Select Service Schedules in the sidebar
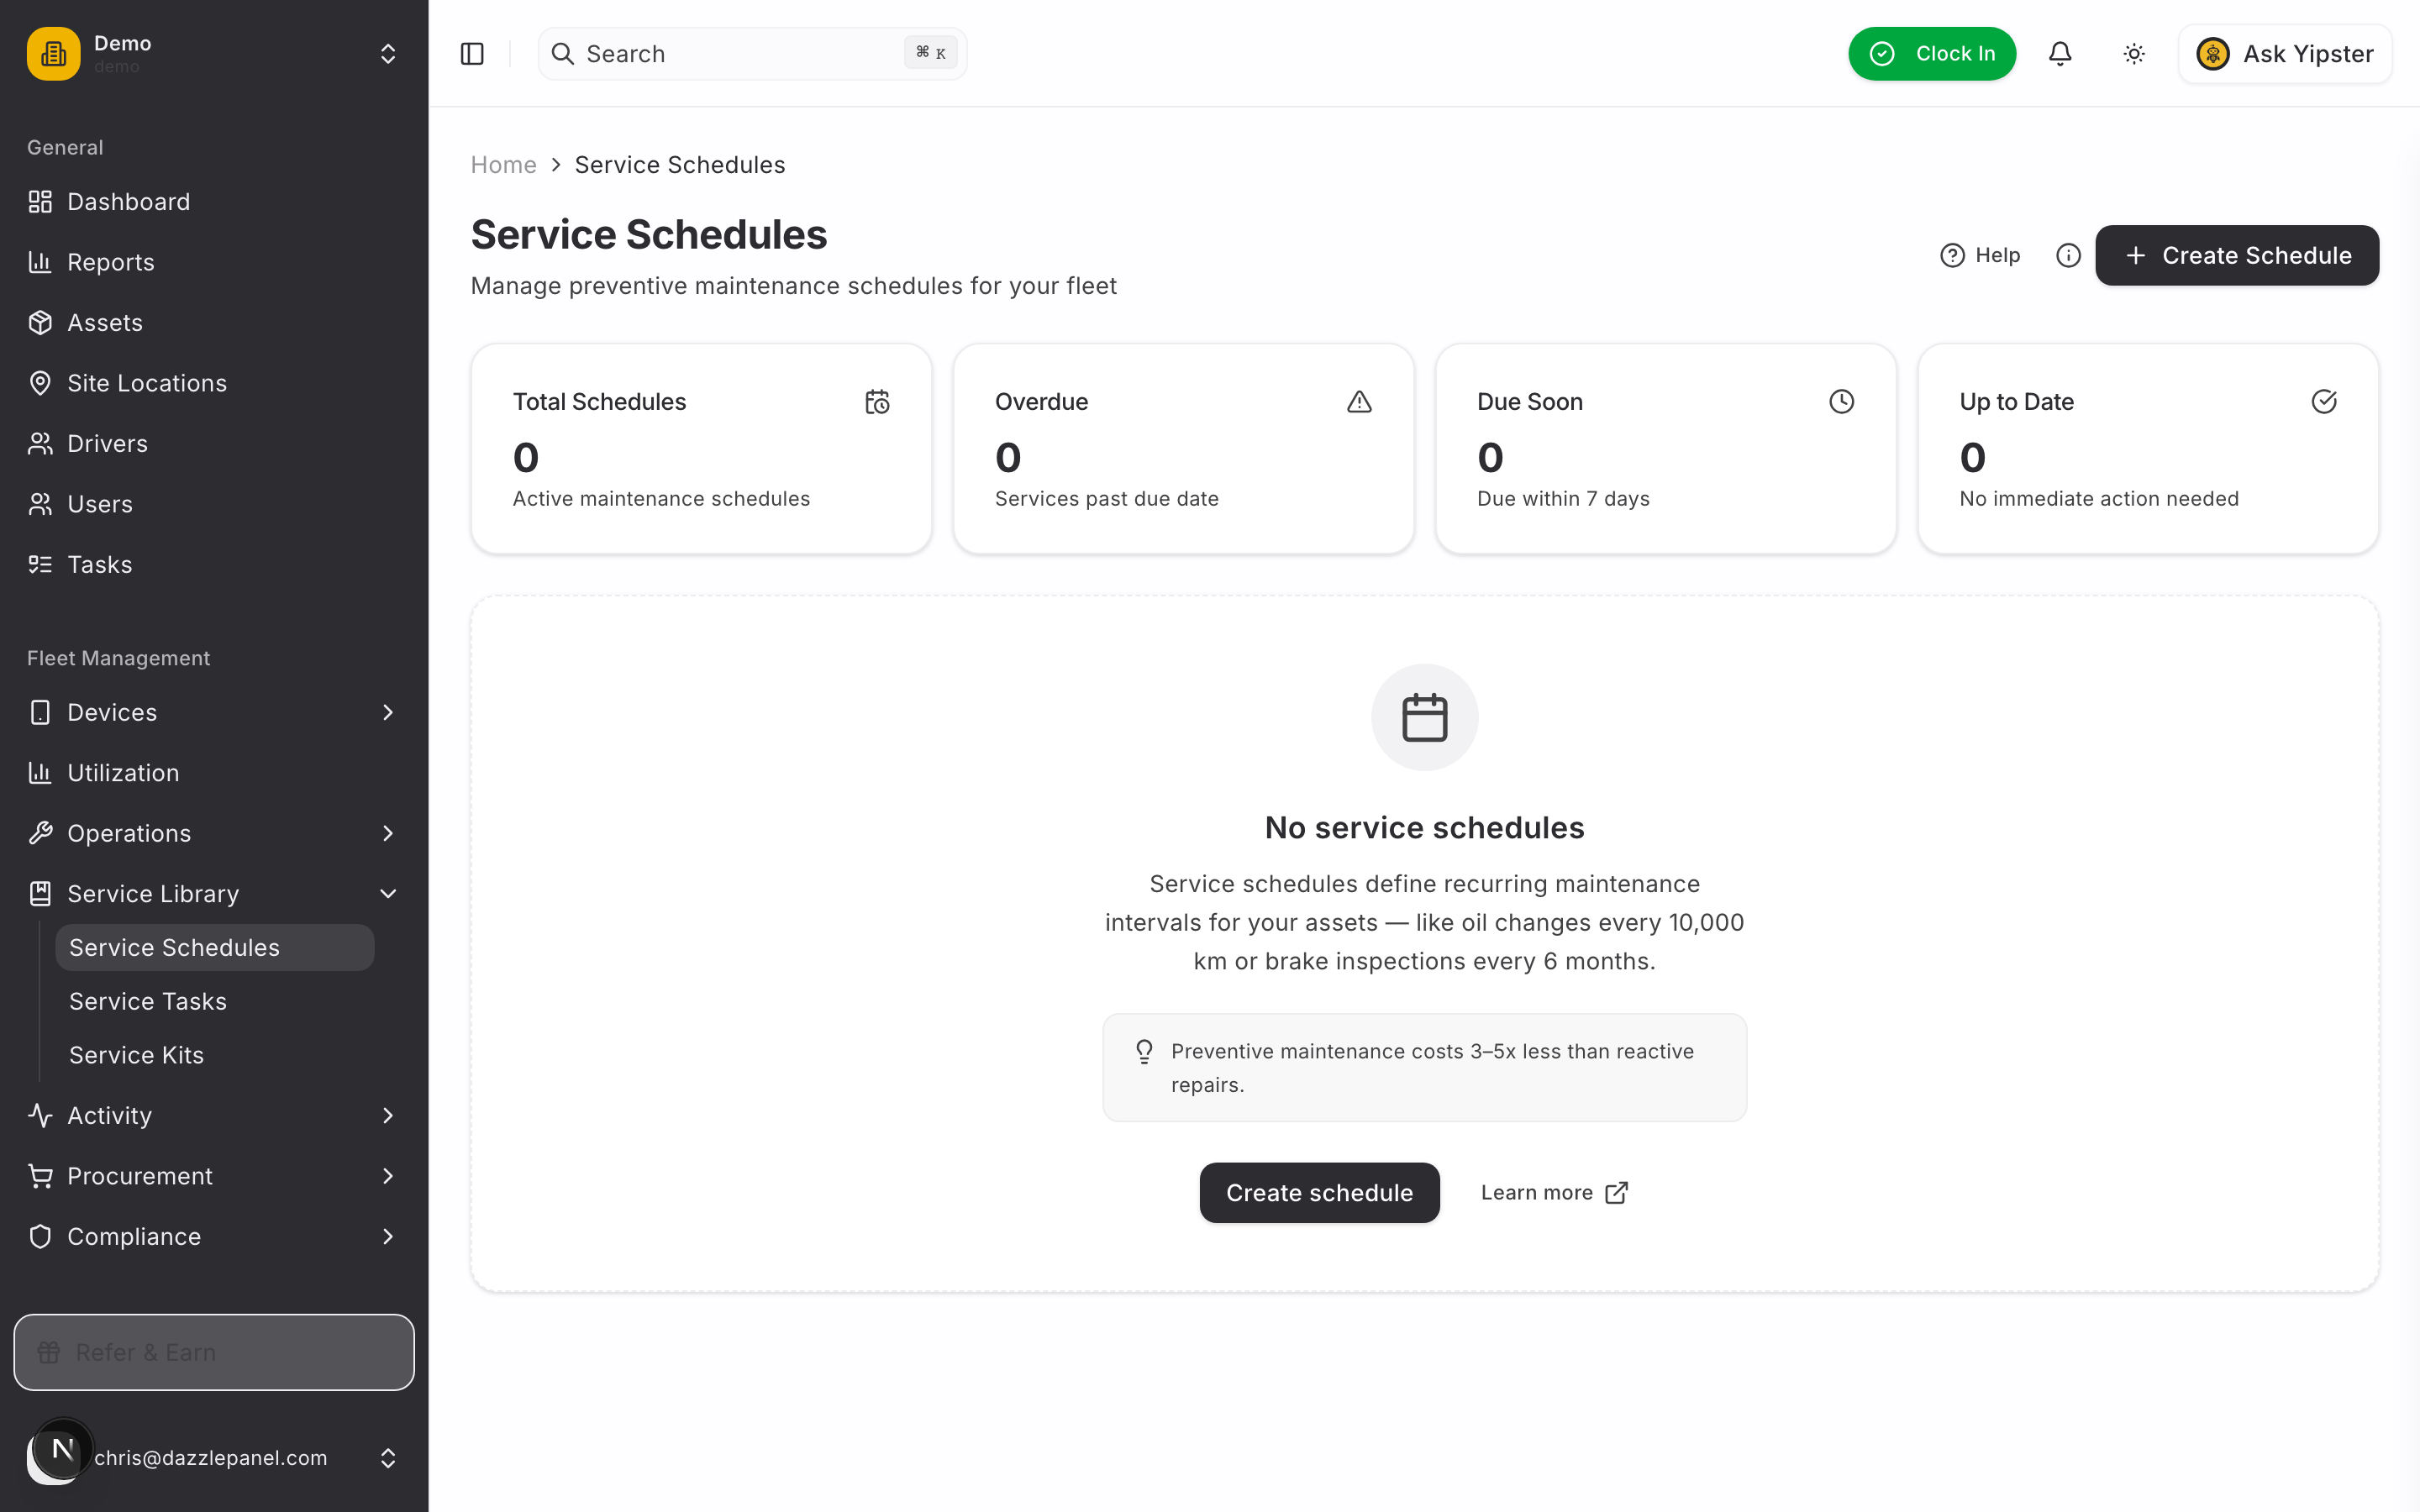This screenshot has height=1512, width=2420. [x=215, y=948]
